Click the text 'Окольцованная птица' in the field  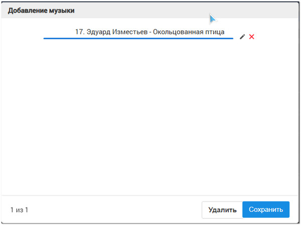pyautogui.click(x=189, y=32)
